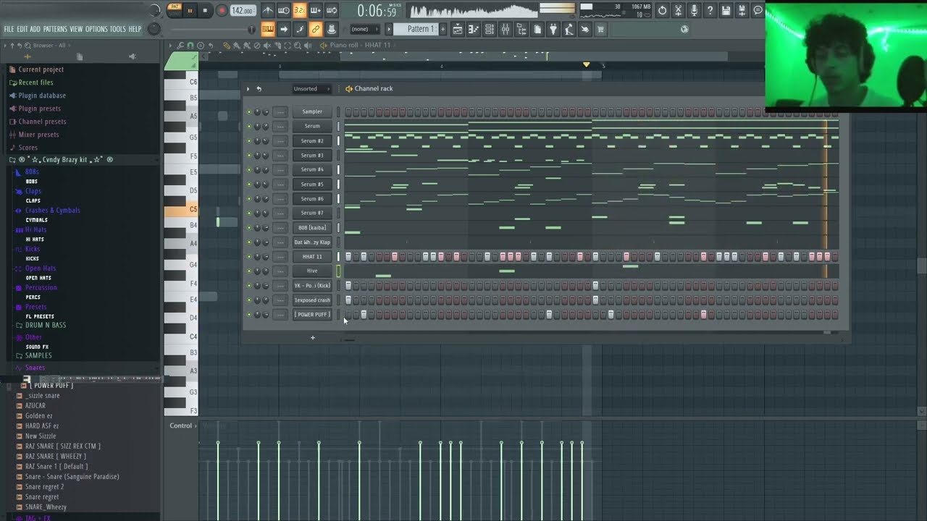Mute the Sampler channel green LED

(x=249, y=111)
